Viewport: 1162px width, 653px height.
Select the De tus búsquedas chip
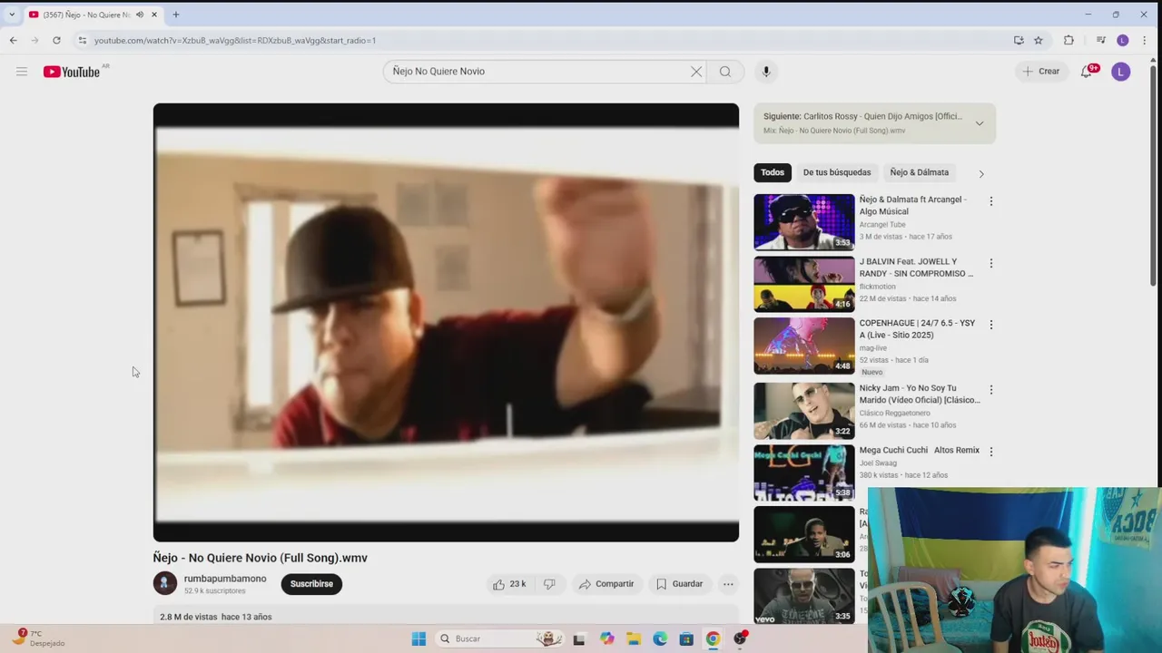point(837,172)
